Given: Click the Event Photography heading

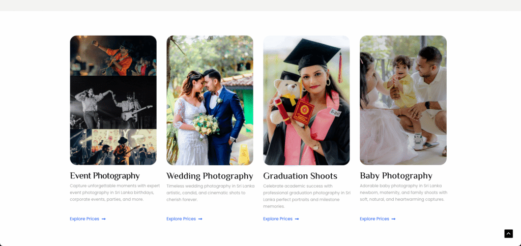Looking at the screenshot, I should click(105, 176).
